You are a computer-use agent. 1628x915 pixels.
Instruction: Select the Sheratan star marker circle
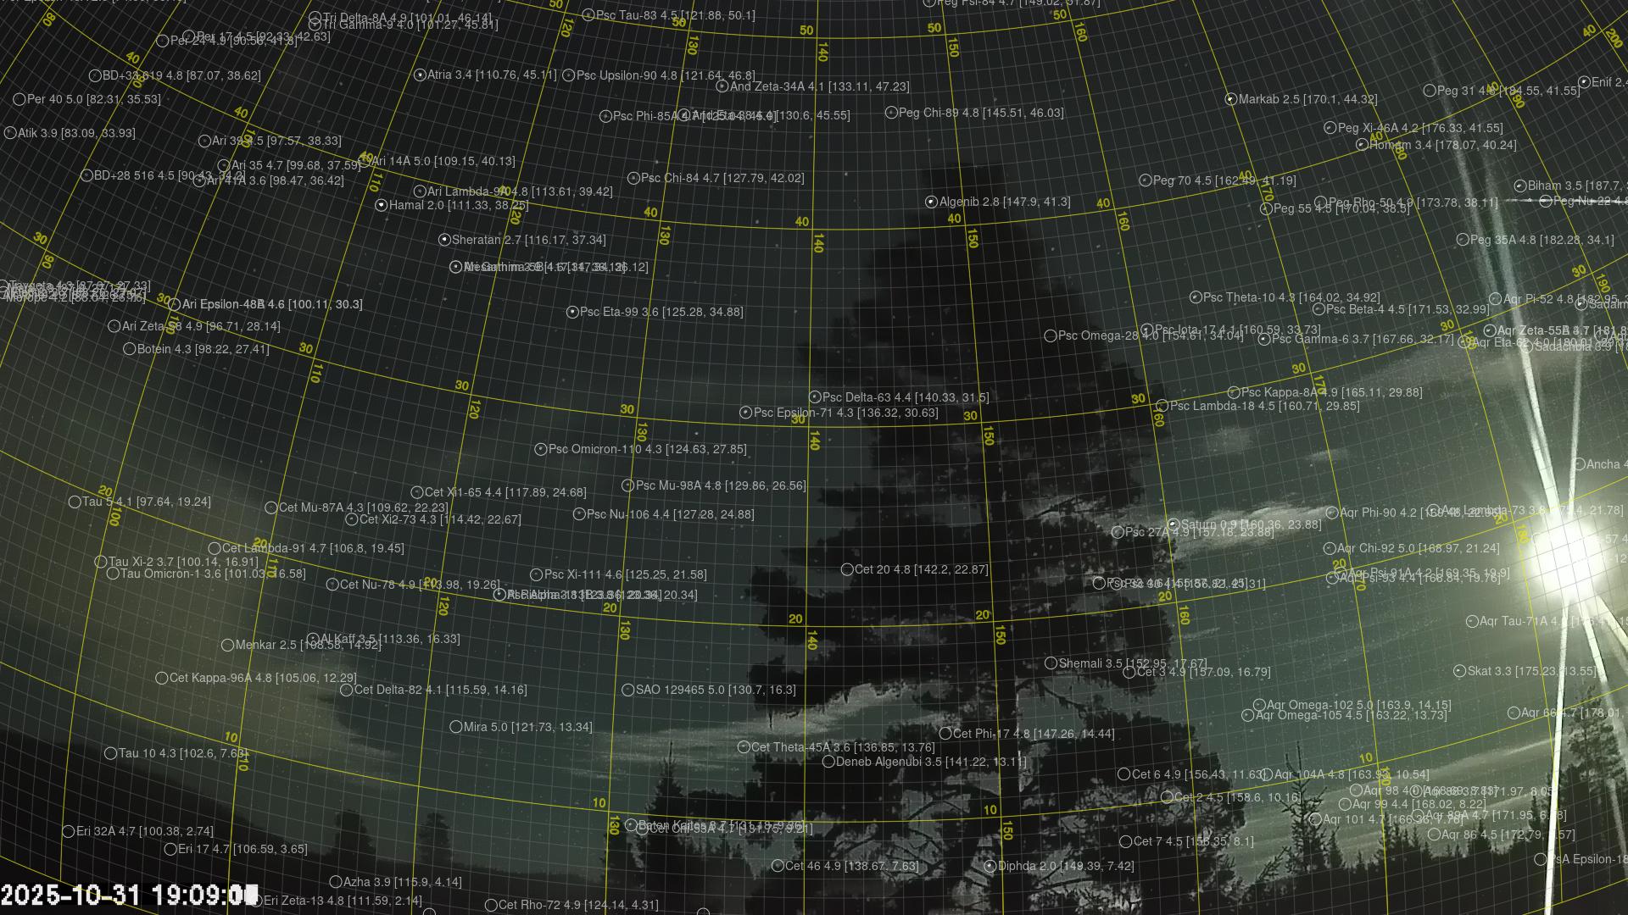click(443, 240)
